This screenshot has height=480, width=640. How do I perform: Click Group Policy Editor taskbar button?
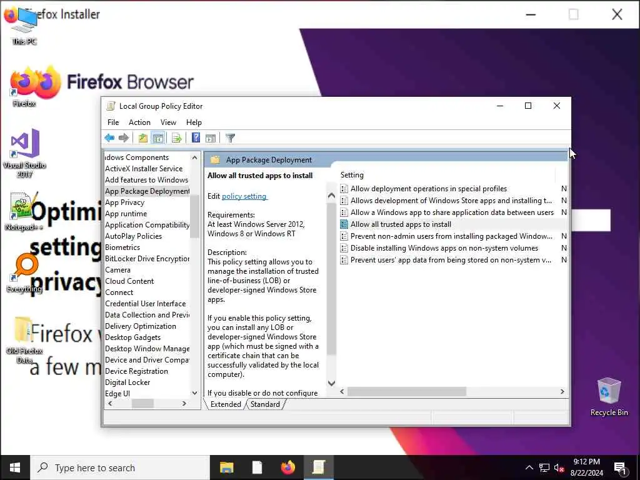(x=319, y=467)
